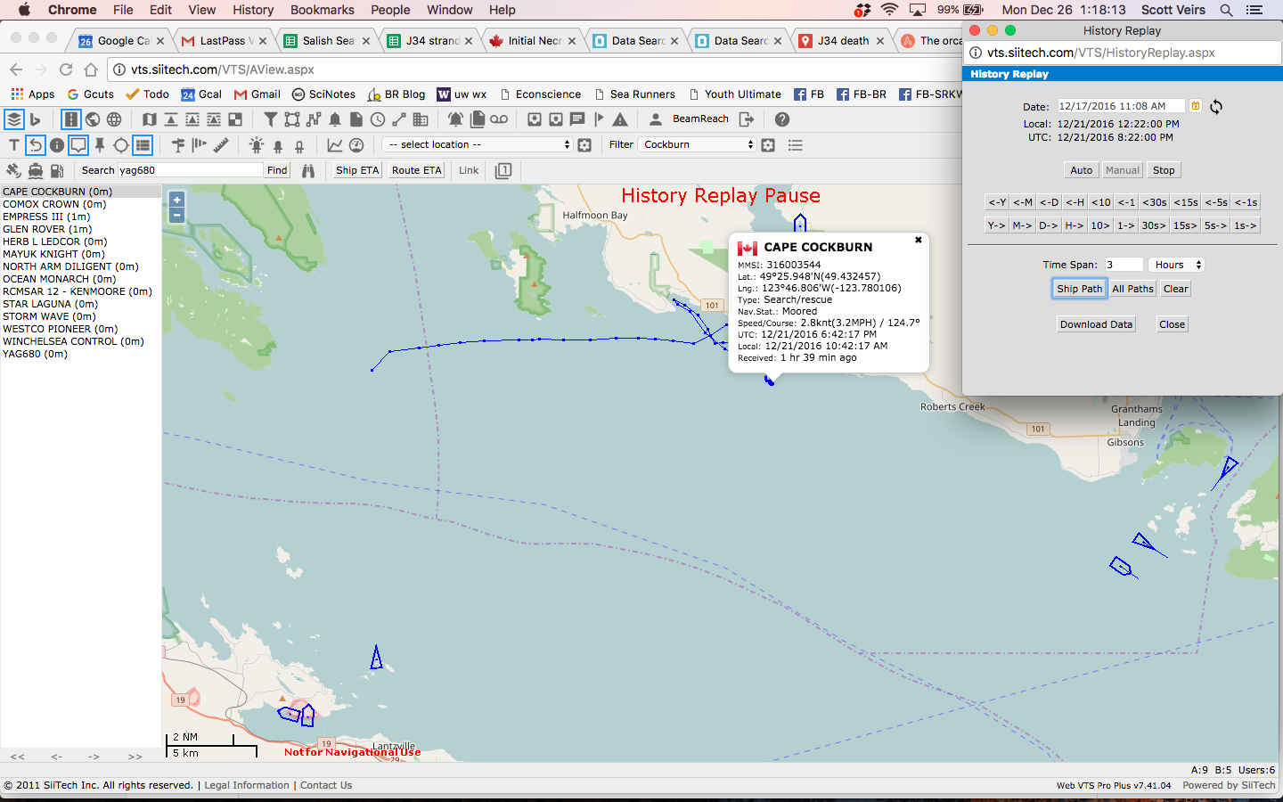Open the ruler measurement tool
Image resolution: width=1283 pixels, height=802 pixels.
tap(221, 144)
